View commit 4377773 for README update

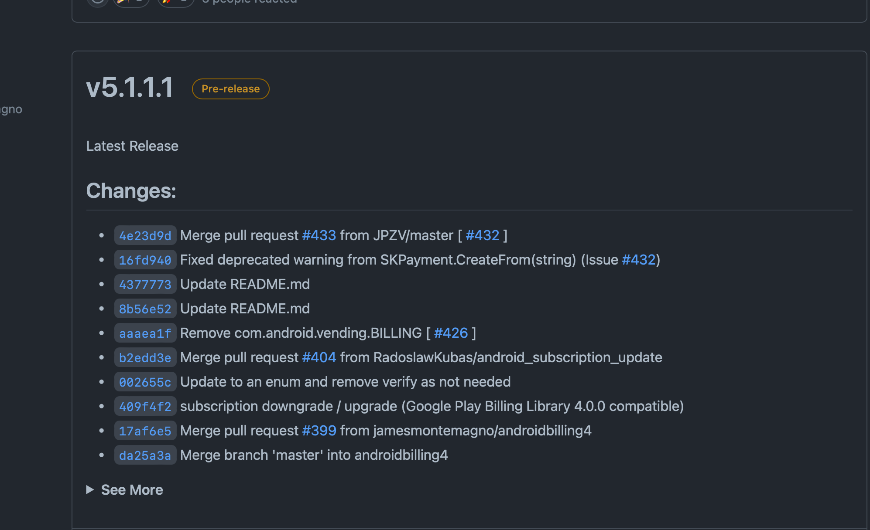tap(145, 284)
